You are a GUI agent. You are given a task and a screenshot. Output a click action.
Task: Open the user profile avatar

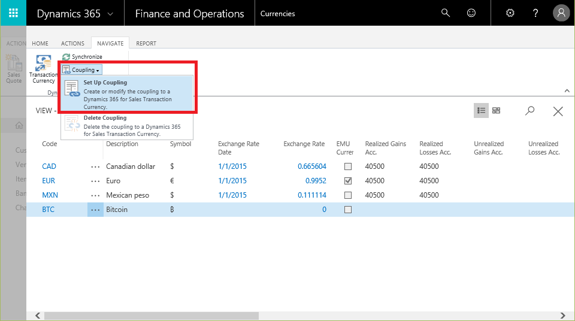[561, 13]
